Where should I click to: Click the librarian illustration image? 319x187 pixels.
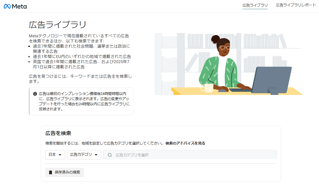coord(229,64)
